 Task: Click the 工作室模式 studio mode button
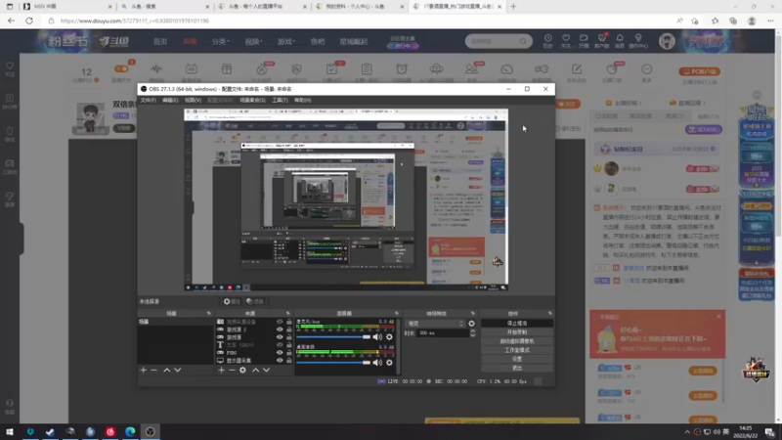(x=517, y=350)
